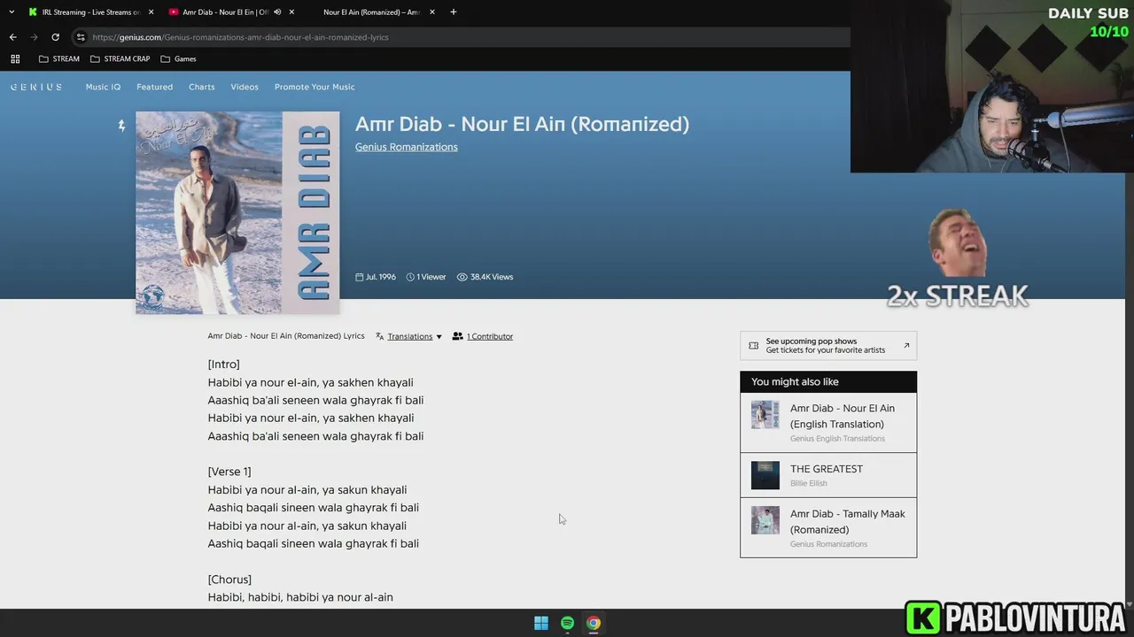The height and width of the screenshot is (637, 1134).
Task: Click the browser back arrow
Action: [x=12, y=37]
